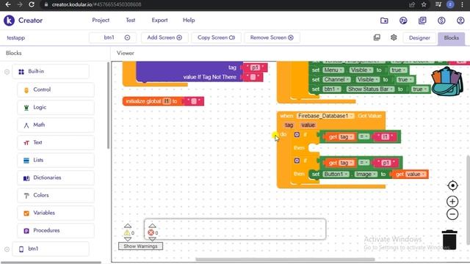Open the get value variable dropdown
The image size is (470, 264).
coord(416,175)
